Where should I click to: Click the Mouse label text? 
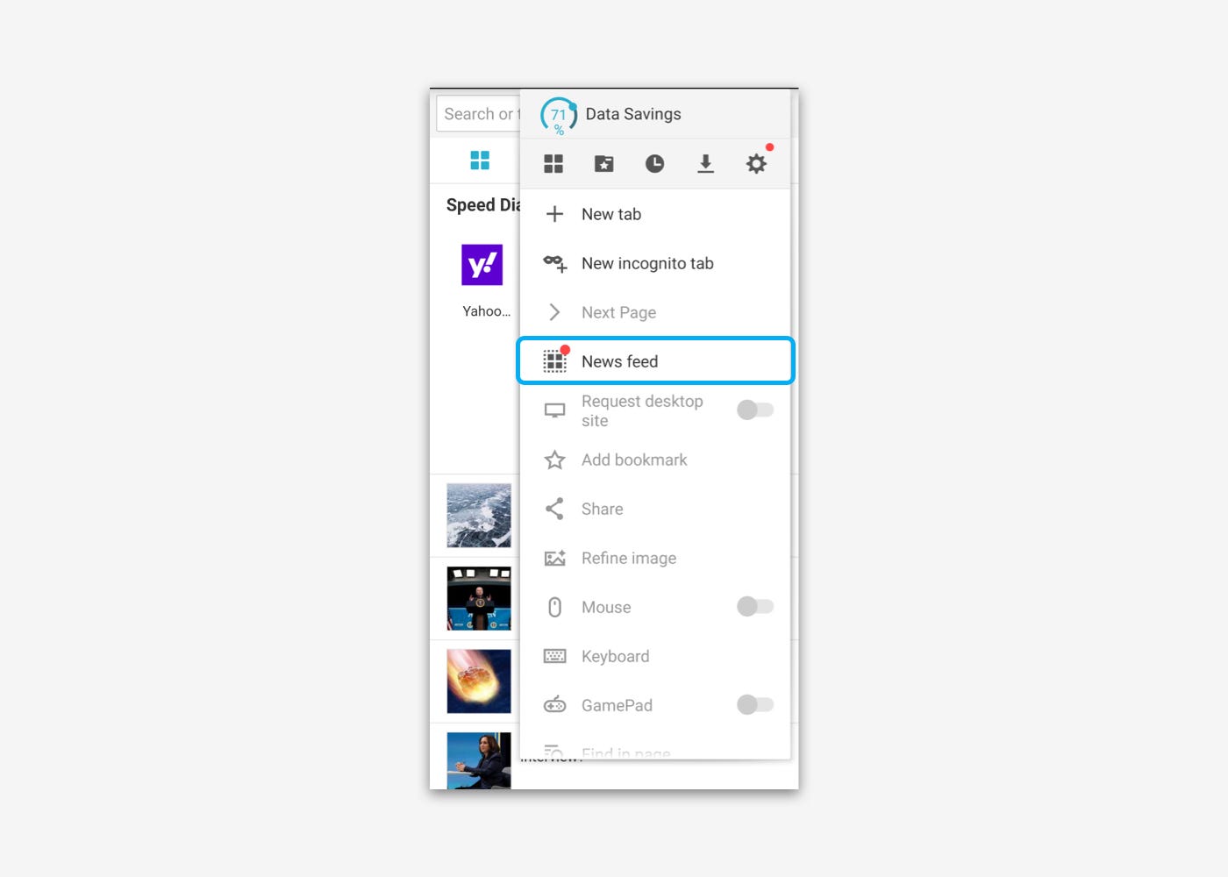[x=606, y=607]
